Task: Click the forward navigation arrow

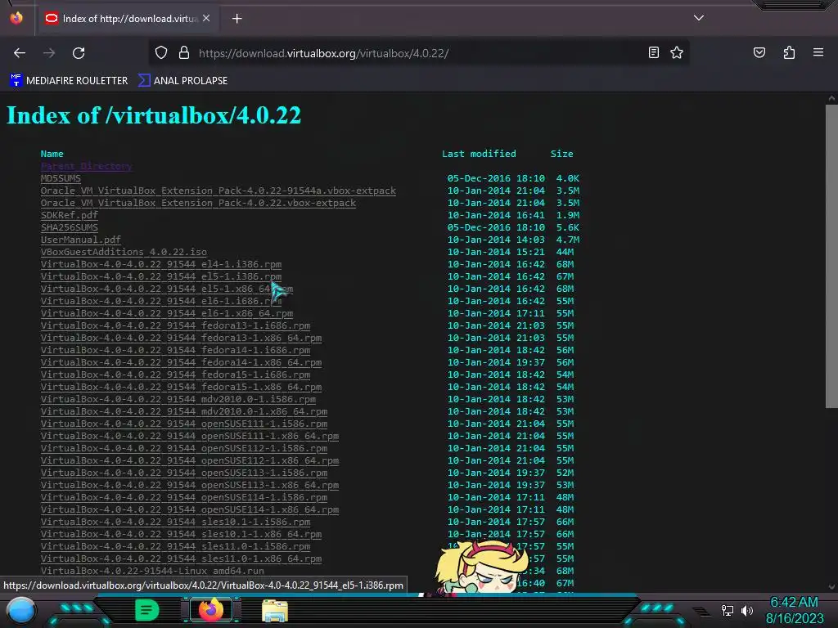Action: click(49, 53)
